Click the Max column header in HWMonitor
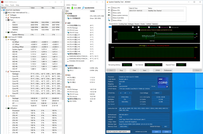The image size is (203, 134). pos(56,8)
